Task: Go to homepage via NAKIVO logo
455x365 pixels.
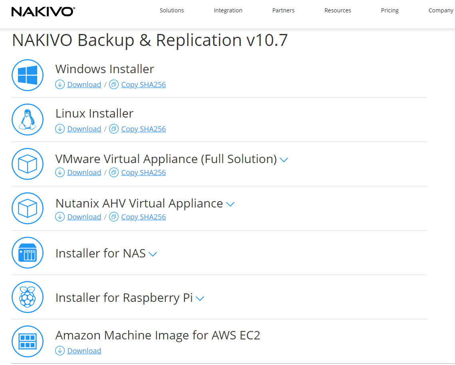Action: [x=43, y=11]
